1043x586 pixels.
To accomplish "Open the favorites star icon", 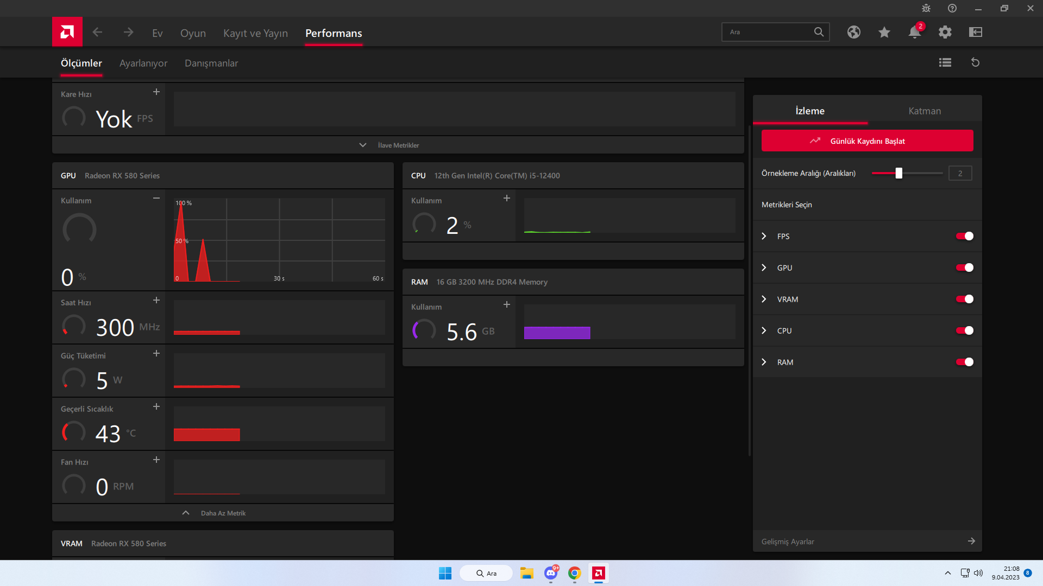I will [884, 33].
